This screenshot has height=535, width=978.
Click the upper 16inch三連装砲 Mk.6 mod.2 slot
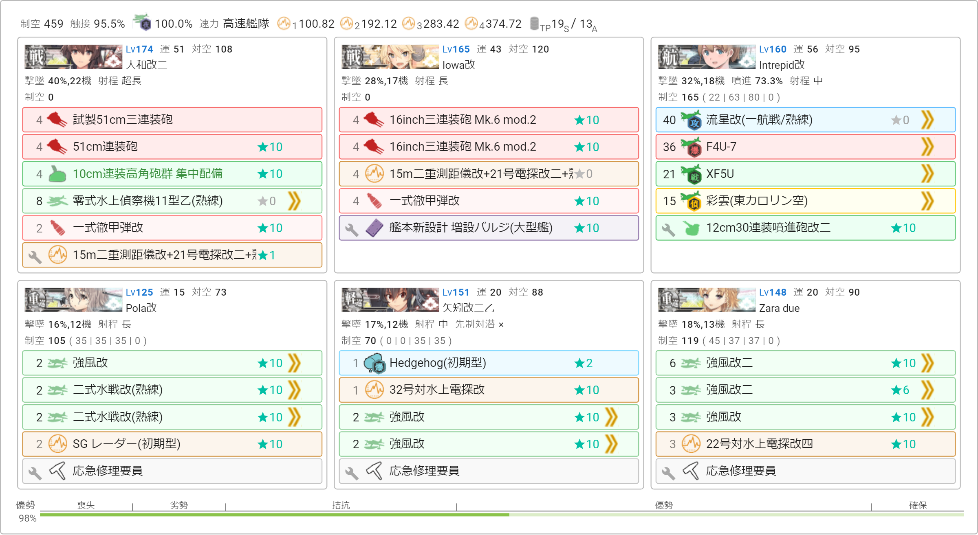tap(489, 120)
